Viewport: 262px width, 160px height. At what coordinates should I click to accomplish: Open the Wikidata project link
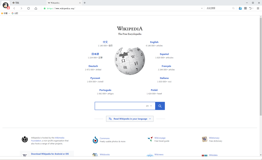point(213,155)
